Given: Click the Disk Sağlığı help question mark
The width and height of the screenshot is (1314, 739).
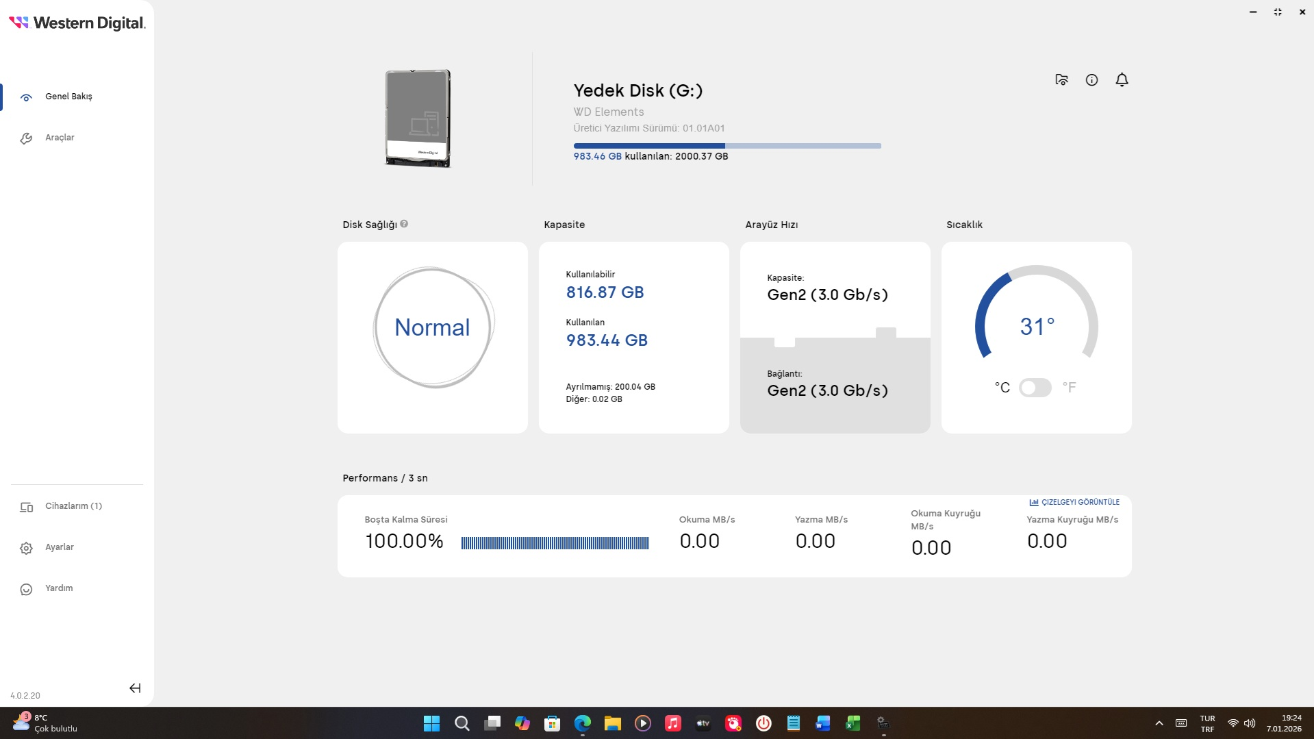Looking at the screenshot, I should pyautogui.click(x=404, y=224).
